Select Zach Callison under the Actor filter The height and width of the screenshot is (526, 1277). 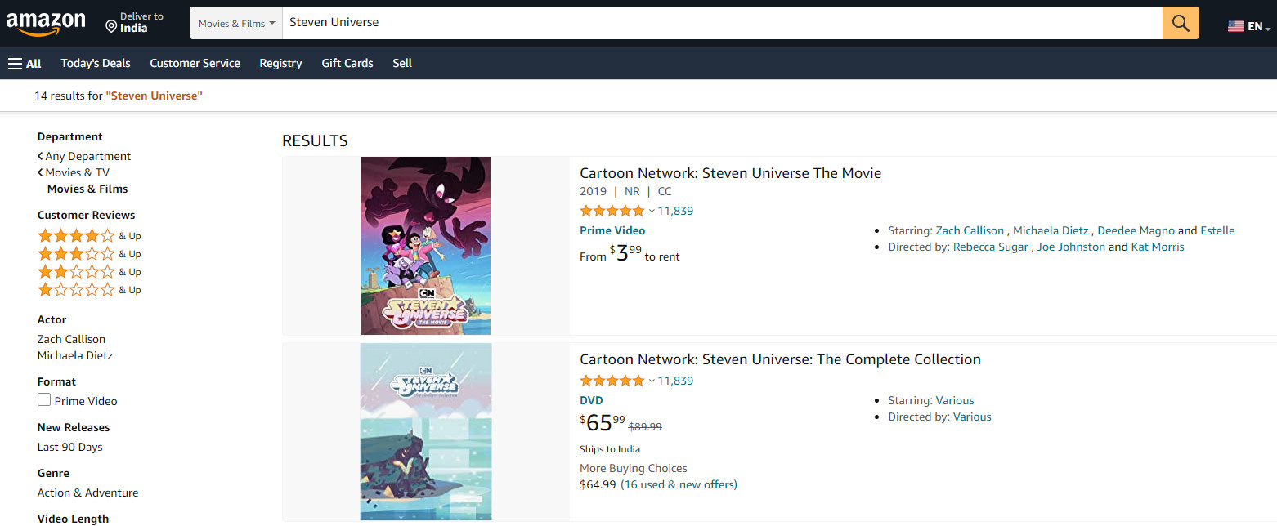click(x=71, y=339)
